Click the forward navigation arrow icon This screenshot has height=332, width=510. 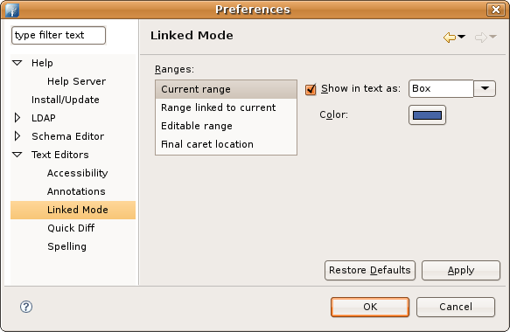(481, 38)
